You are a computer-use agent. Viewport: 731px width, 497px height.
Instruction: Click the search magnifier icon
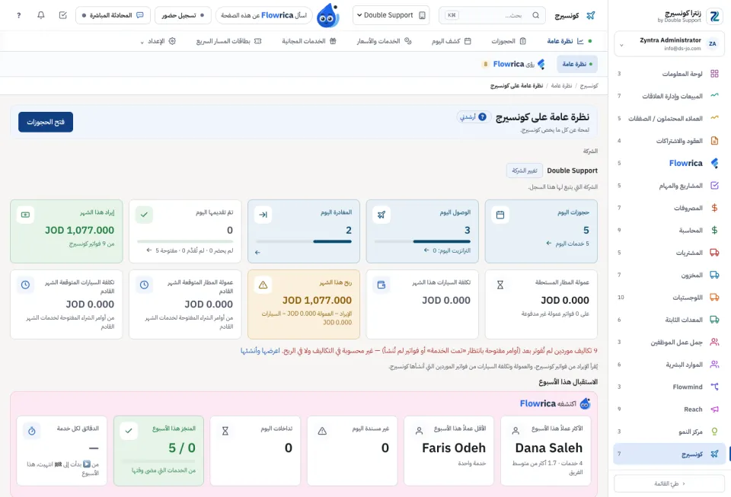535,15
